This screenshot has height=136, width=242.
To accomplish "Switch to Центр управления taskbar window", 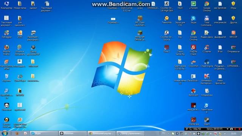I will [130, 133].
